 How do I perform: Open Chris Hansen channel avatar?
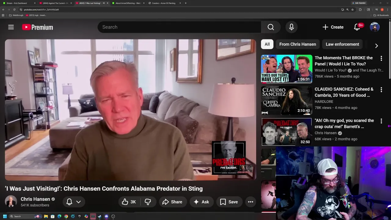[x=11, y=202]
